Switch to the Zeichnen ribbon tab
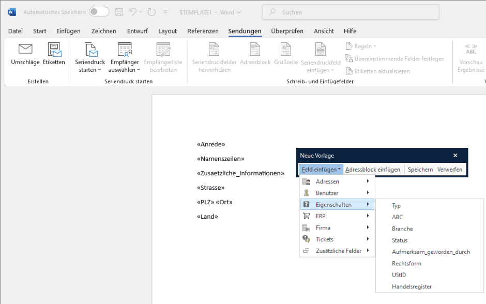 click(x=103, y=31)
